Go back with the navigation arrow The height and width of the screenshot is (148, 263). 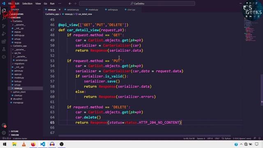click(70, 4)
